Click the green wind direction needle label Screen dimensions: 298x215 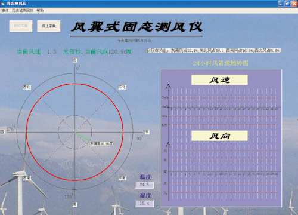pos(101,143)
